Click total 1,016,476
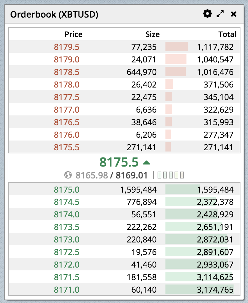 click(x=215, y=72)
